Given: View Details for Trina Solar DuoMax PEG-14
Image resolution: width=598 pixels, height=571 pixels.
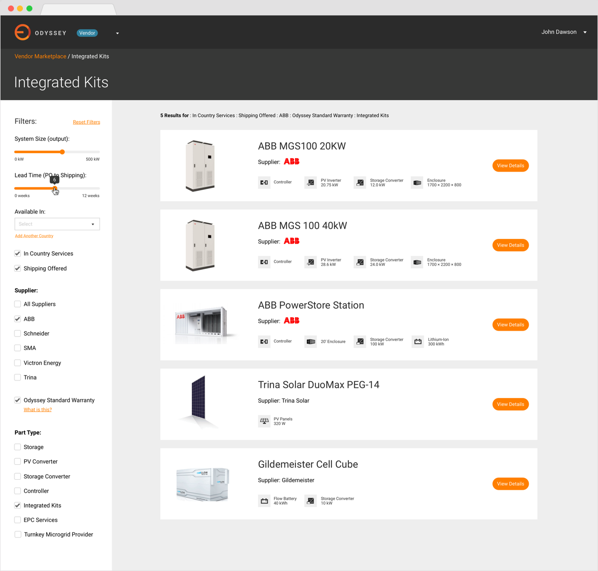Looking at the screenshot, I should (x=511, y=404).
